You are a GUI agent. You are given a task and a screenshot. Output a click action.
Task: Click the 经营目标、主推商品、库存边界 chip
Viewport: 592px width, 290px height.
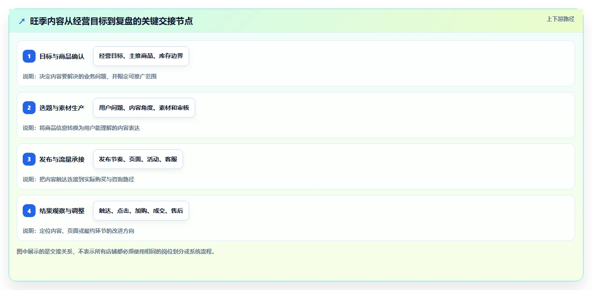(x=141, y=56)
